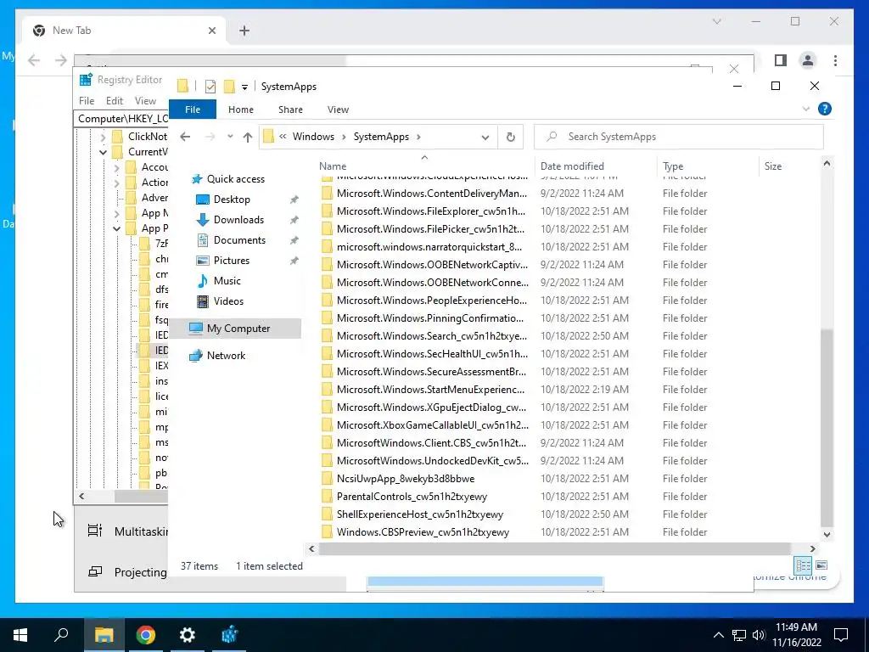Click the Microsoft.Windows.ContentDeliveryManager folder icon

(x=327, y=194)
